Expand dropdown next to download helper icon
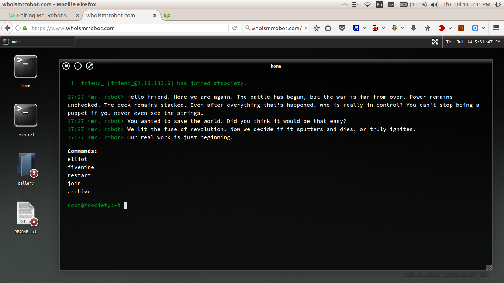Image resolution: width=504 pixels, height=283 pixels. (403, 28)
